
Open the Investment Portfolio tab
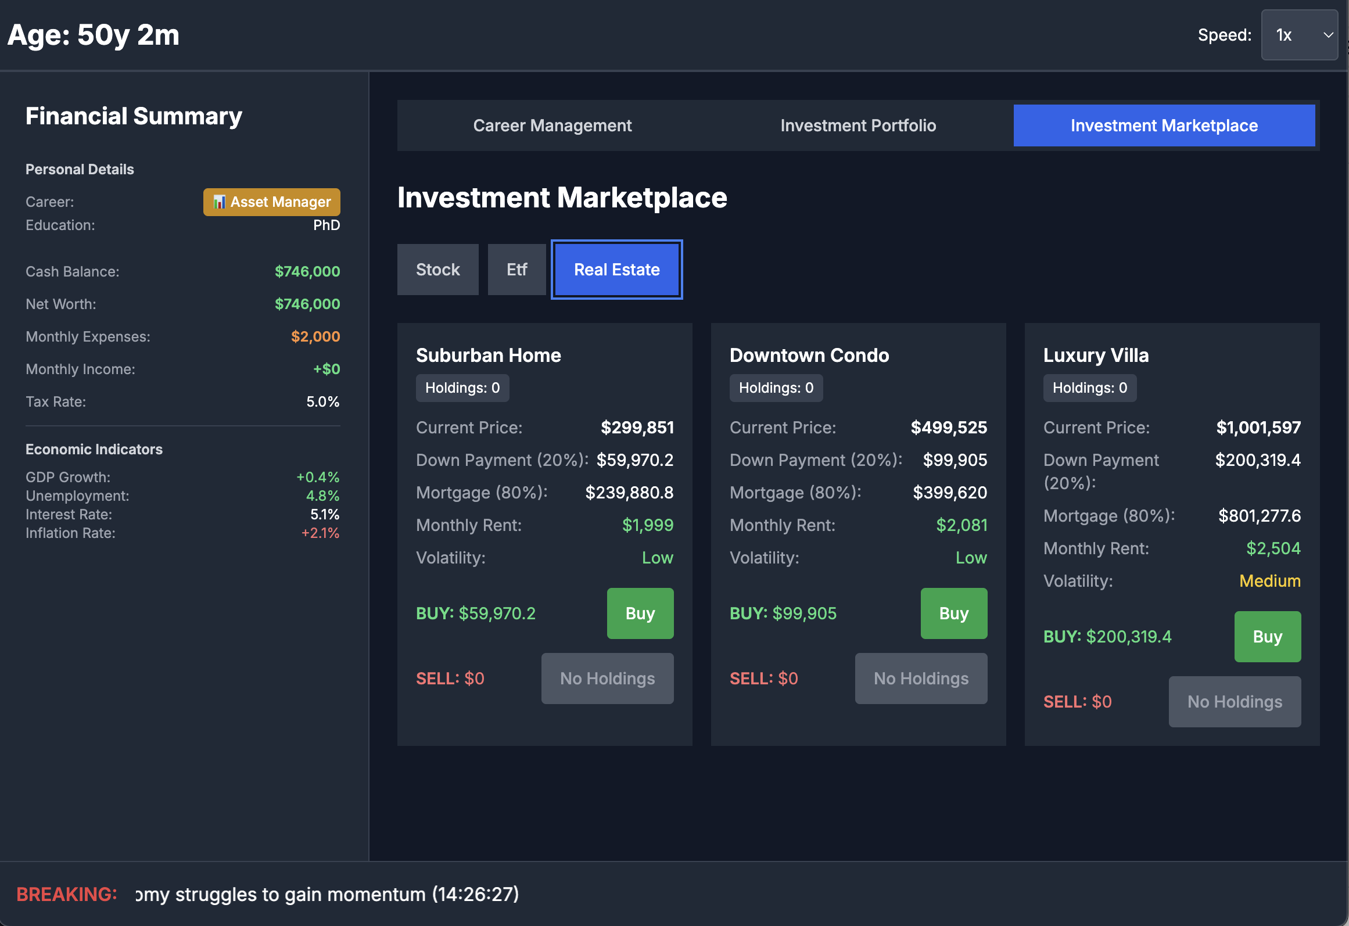[858, 125]
